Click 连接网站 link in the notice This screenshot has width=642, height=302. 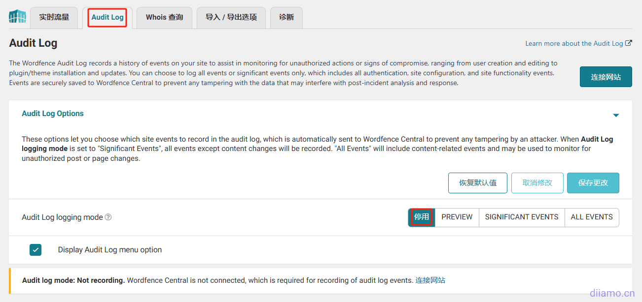pyautogui.click(x=430, y=280)
